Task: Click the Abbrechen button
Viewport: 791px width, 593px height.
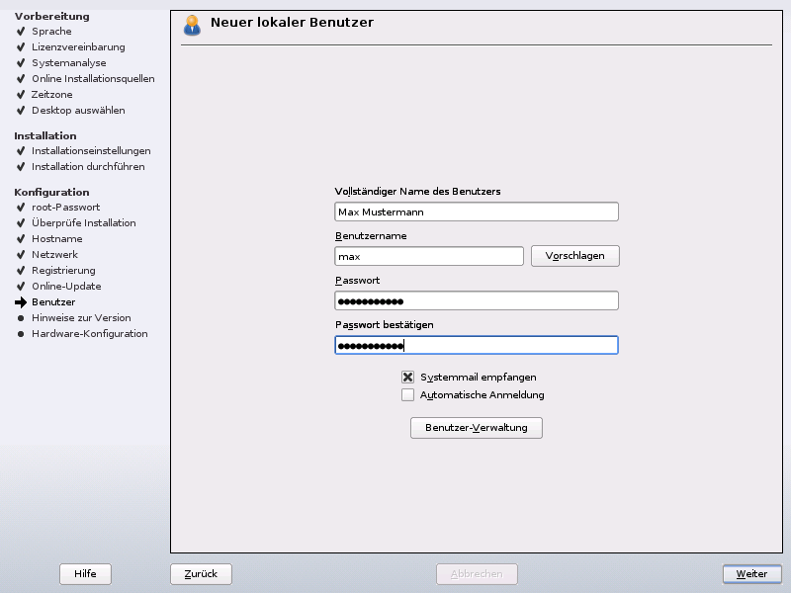Action: 477,574
